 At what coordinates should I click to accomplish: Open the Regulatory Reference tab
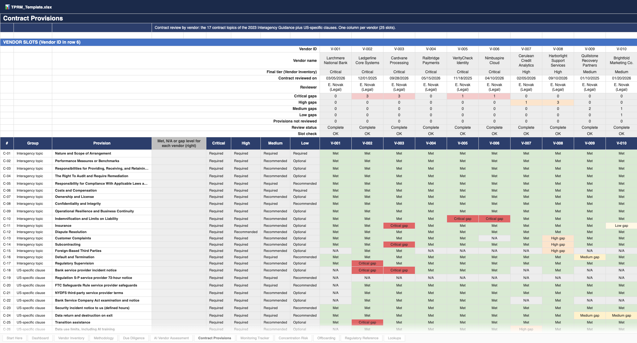click(362, 338)
